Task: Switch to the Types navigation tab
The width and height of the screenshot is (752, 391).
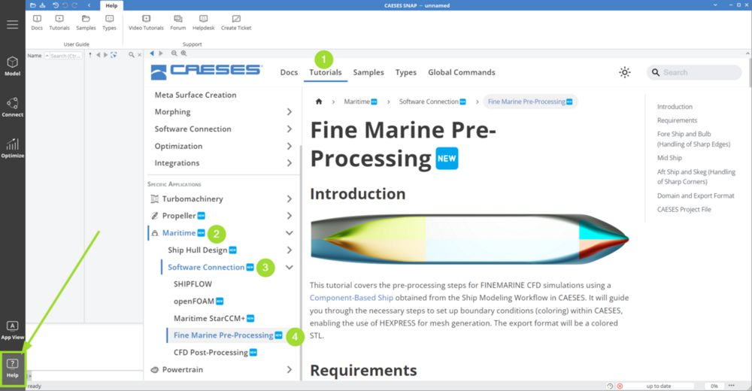Action: click(x=406, y=72)
